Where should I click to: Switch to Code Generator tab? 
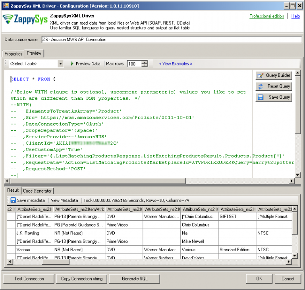point(37,191)
